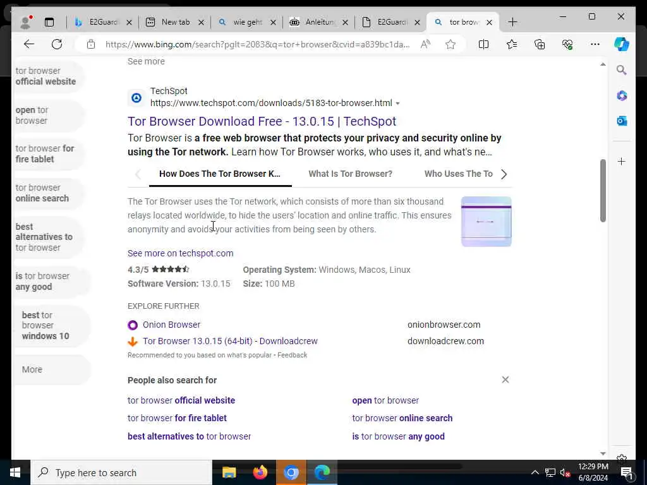The image size is (647, 485).
Task: Open the tab actions menu icon
Action: (49, 22)
